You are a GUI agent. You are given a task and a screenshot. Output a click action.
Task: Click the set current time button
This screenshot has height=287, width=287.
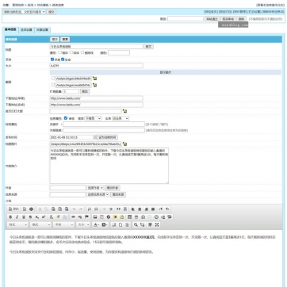pyautogui.click(x=108, y=137)
